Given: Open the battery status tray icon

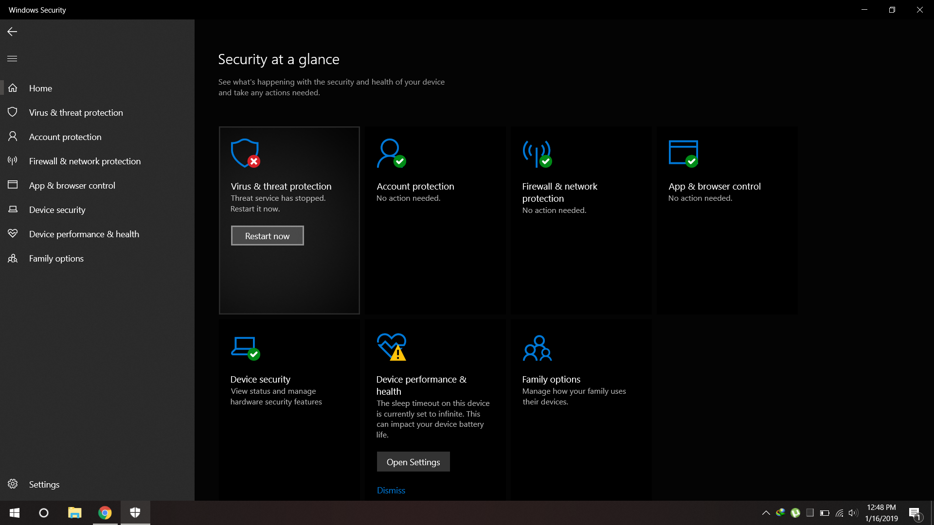Looking at the screenshot, I should tap(825, 513).
